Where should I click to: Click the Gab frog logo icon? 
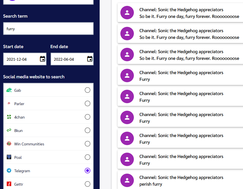click(x=9, y=90)
